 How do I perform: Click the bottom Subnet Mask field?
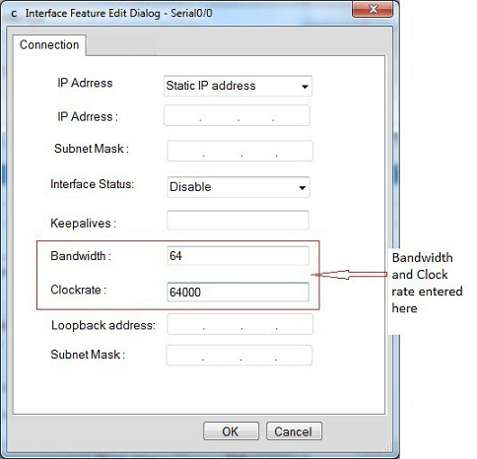click(x=239, y=356)
